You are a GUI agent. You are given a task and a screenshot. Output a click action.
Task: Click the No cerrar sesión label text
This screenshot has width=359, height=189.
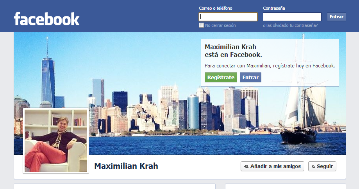(220, 25)
